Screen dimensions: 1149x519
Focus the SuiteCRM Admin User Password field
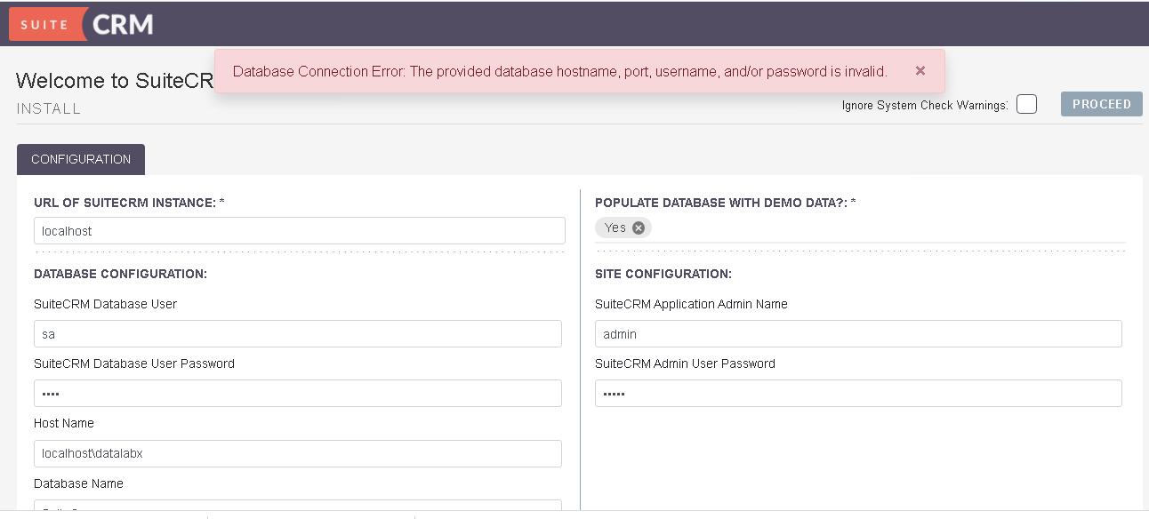tap(858, 394)
